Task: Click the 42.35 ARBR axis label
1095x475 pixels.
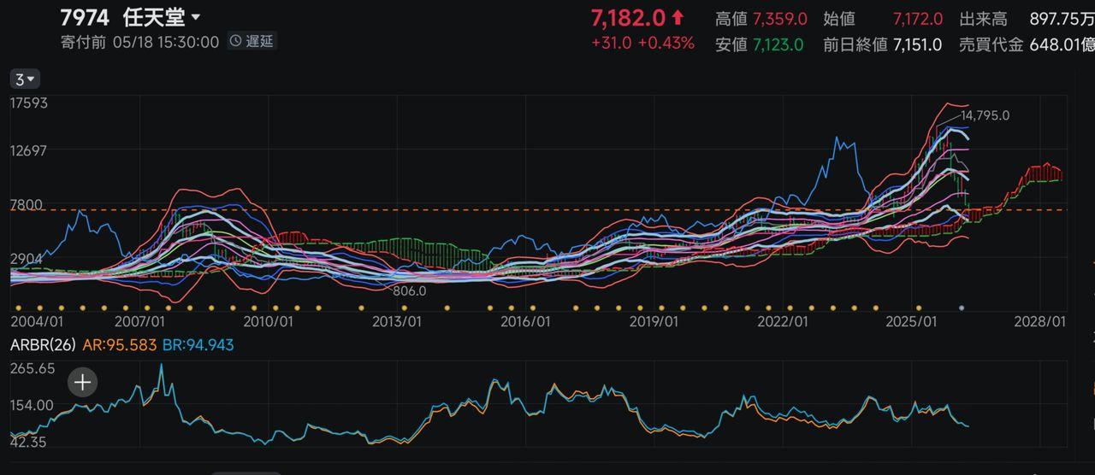Action: (x=29, y=442)
